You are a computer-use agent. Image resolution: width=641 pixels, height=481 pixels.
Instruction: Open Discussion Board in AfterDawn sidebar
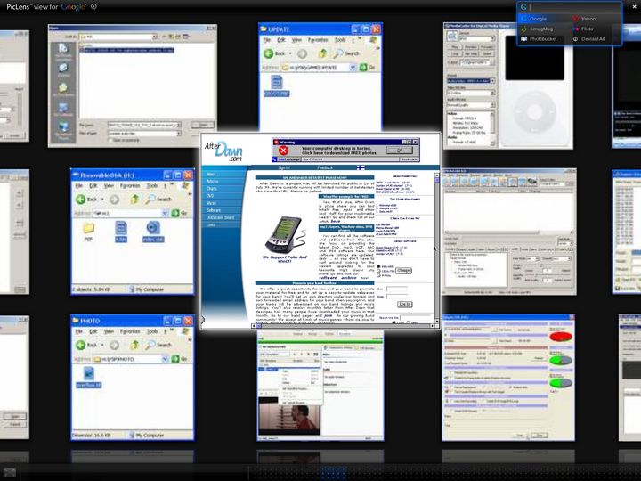221,217
